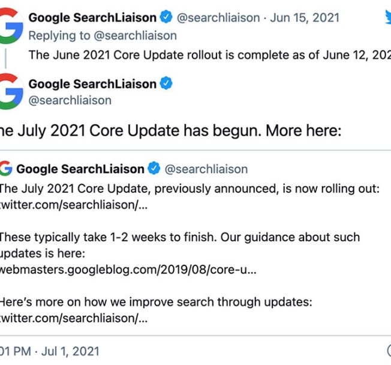The height and width of the screenshot is (365, 391).
Task: Click the icon beside the Jul 1 timestamp
Action: 389,350
